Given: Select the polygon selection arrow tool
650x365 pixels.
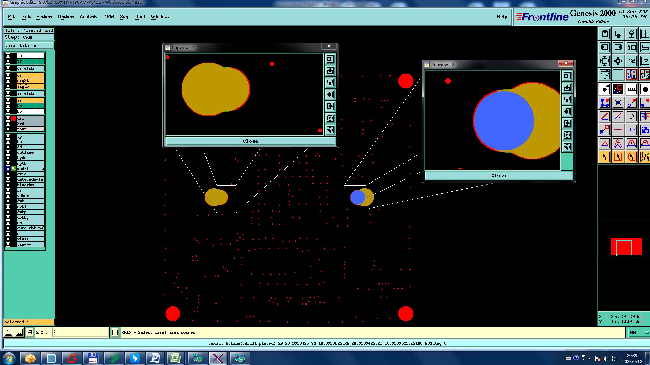Looking at the screenshot, I should pyautogui.click(x=631, y=157).
